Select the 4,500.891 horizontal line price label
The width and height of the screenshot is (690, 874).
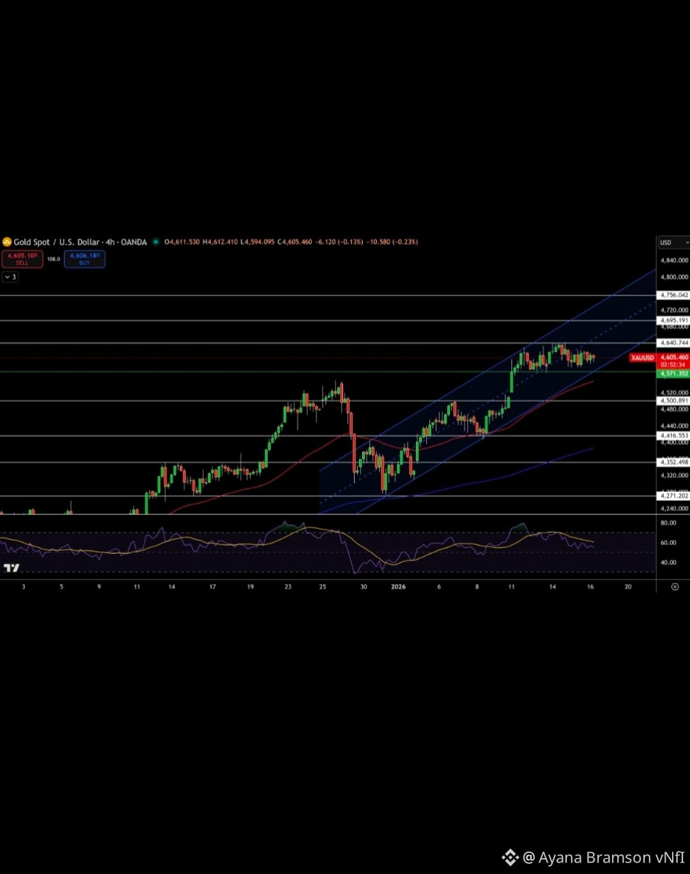673,401
